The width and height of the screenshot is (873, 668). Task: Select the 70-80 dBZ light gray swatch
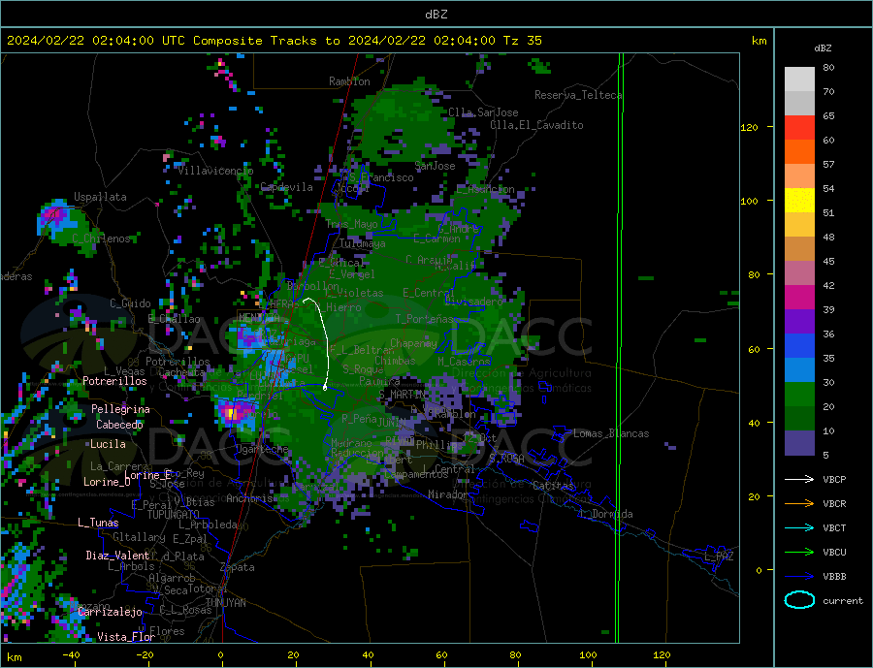(x=799, y=80)
